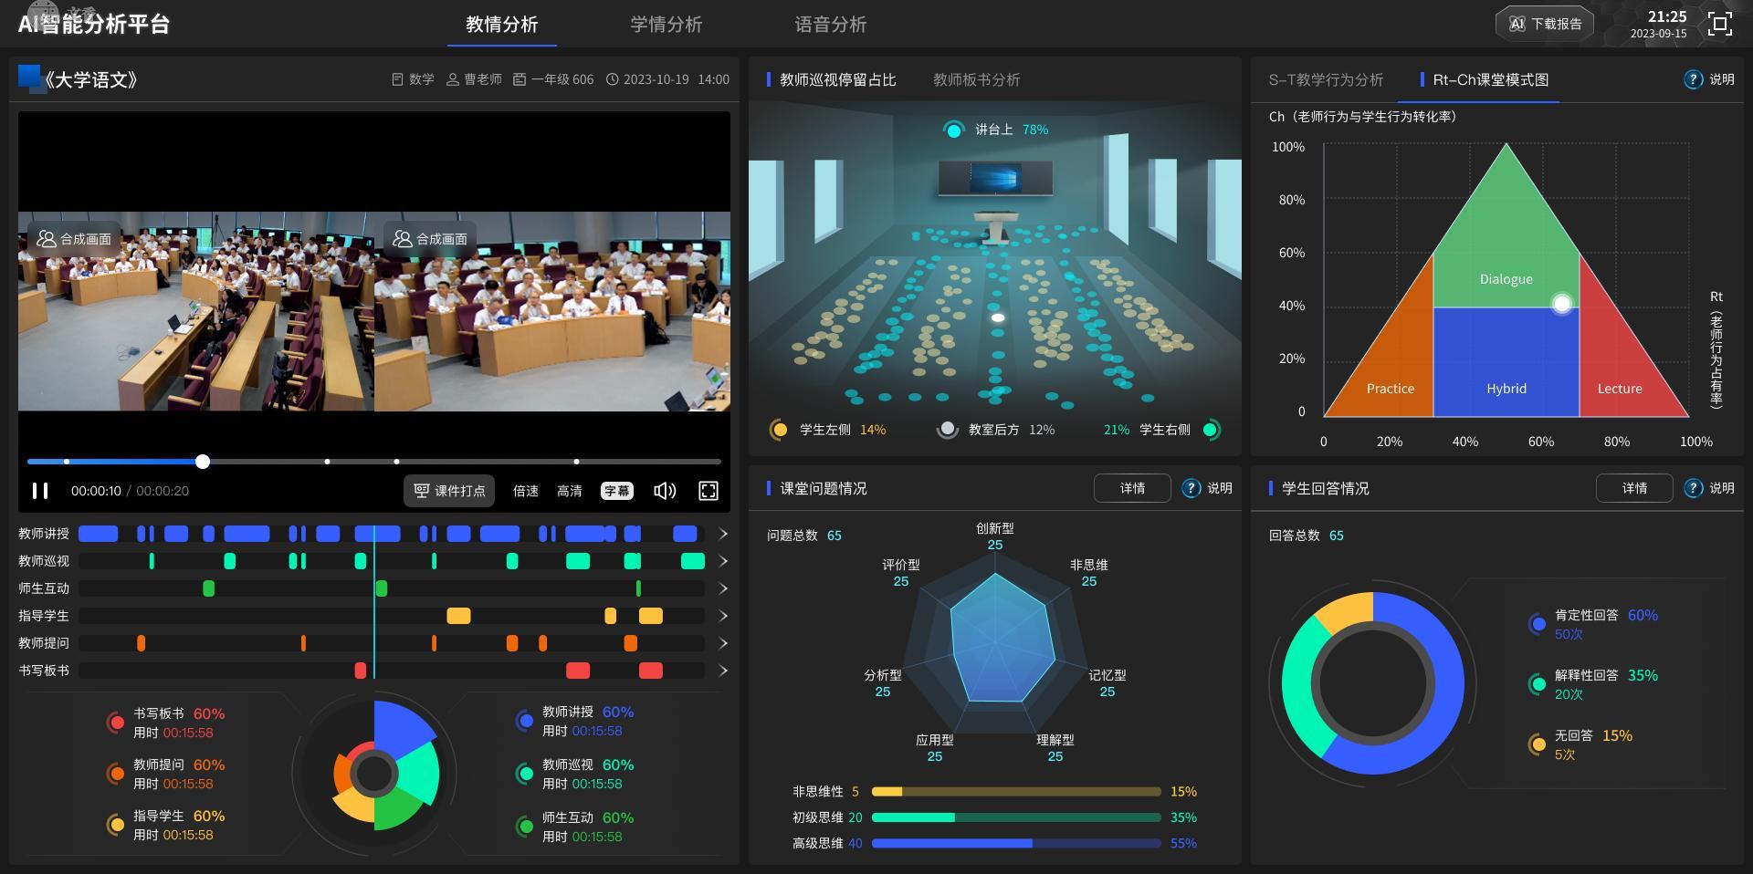Viewport: 1753px width, 874px height.
Task: Toggle the 字幕 subtitles option
Action: (x=616, y=491)
